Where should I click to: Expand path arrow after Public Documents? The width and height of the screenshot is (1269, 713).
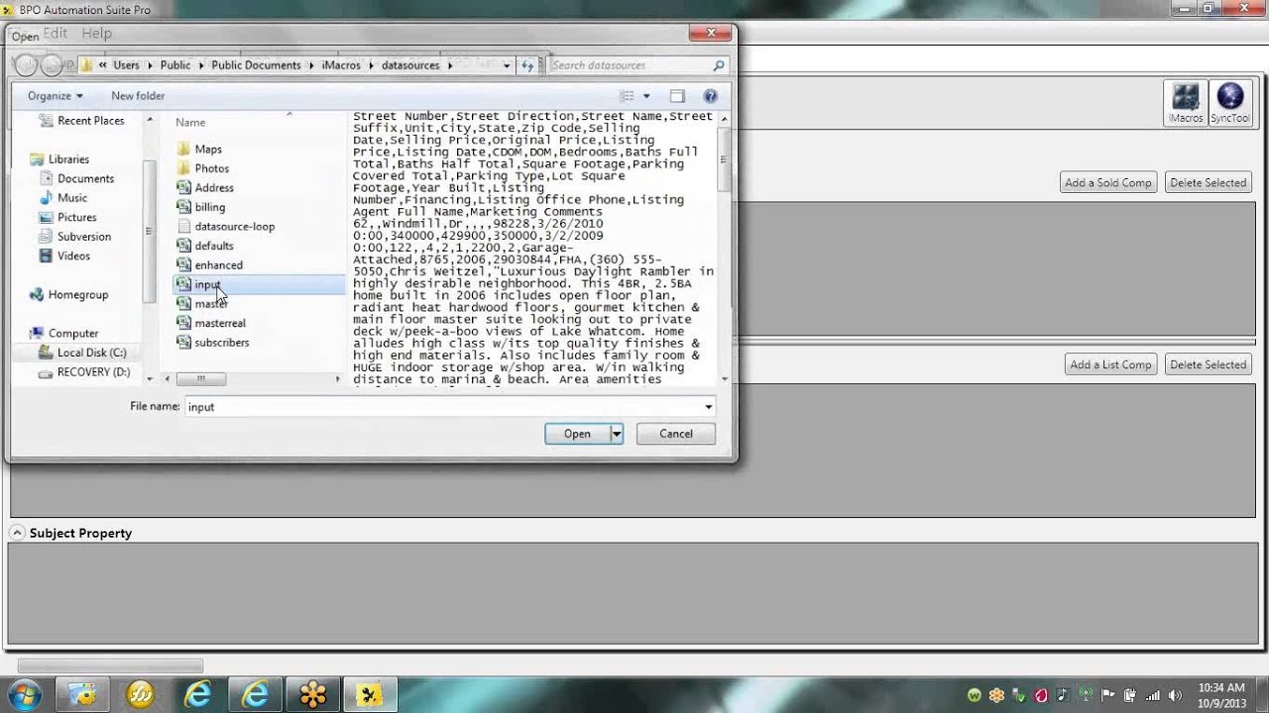pos(311,65)
